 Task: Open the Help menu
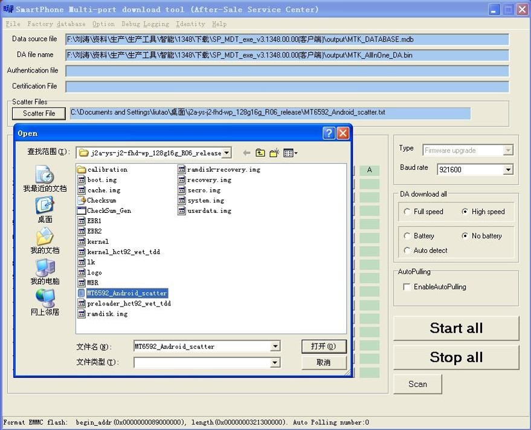point(219,24)
